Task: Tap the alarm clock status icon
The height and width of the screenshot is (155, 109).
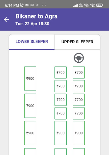Action: pos(22,5)
